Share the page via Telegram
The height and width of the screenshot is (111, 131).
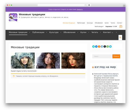coord(102,46)
